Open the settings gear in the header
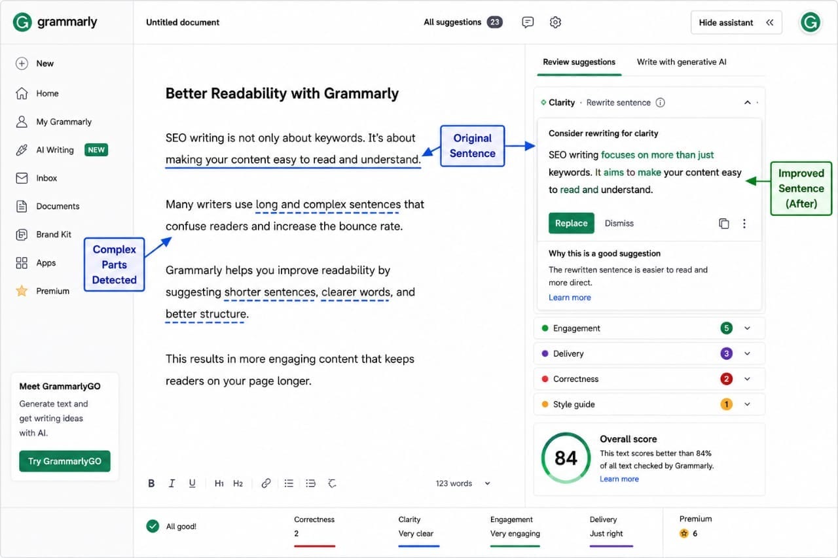Viewport: 838px width, 558px height. click(555, 22)
